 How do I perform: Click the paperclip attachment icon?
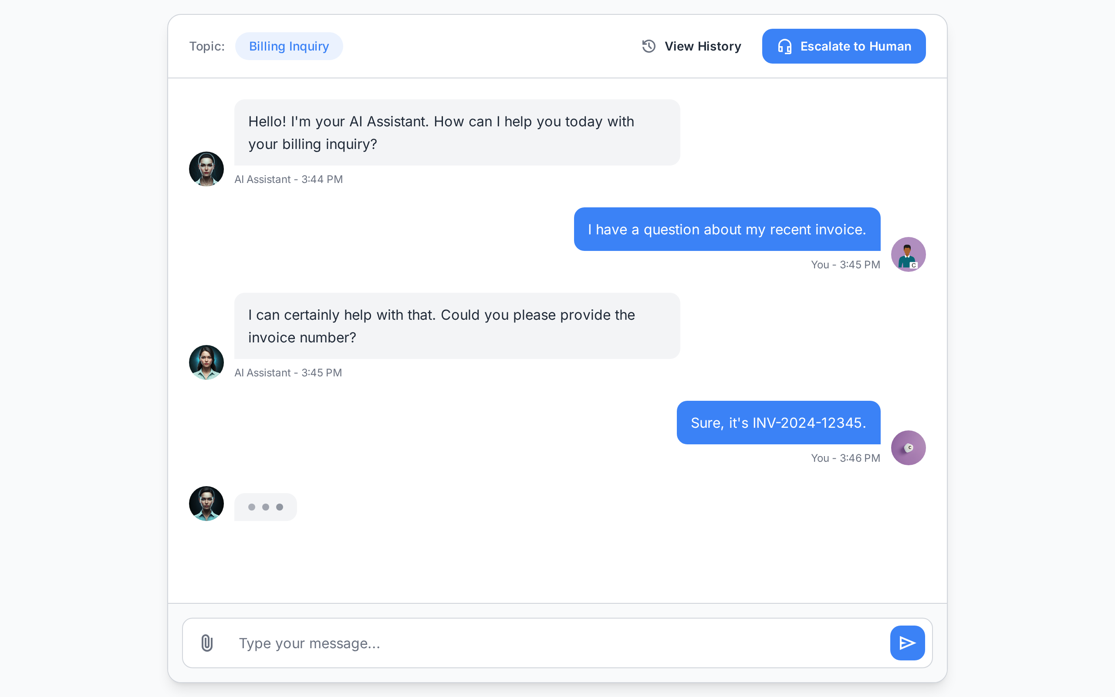(x=206, y=643)
